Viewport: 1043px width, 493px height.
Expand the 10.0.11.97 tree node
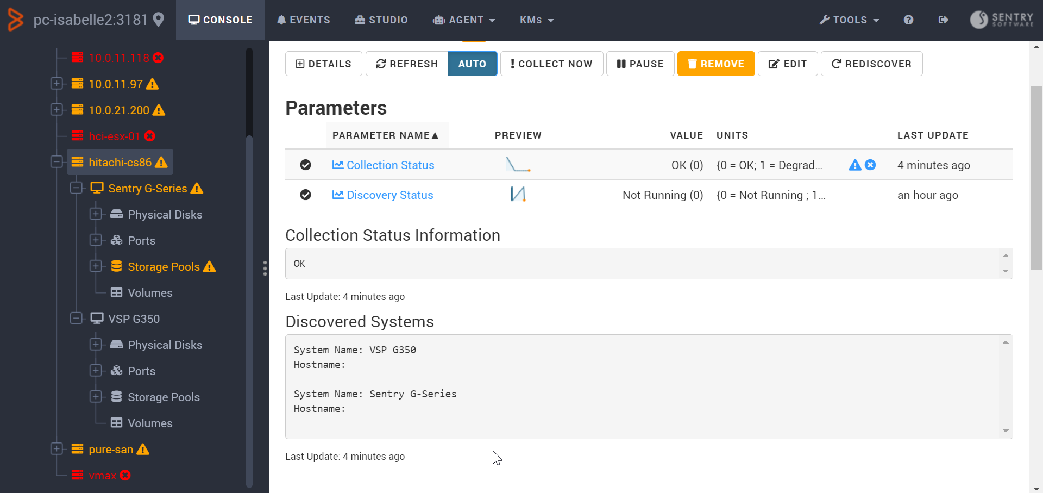pyautogui.click(x=57, y=83)
